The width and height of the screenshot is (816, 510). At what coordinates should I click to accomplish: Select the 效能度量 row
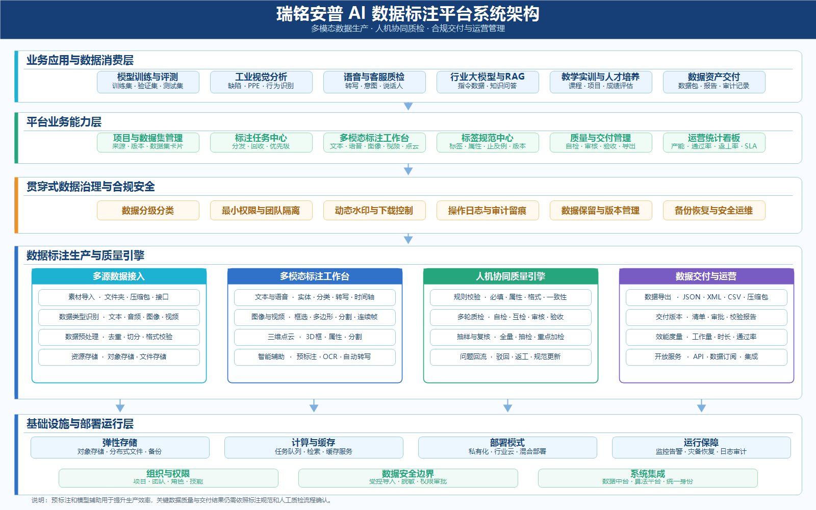pos(706,337)
